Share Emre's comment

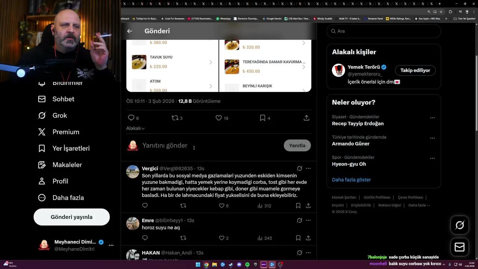[308, 238]
